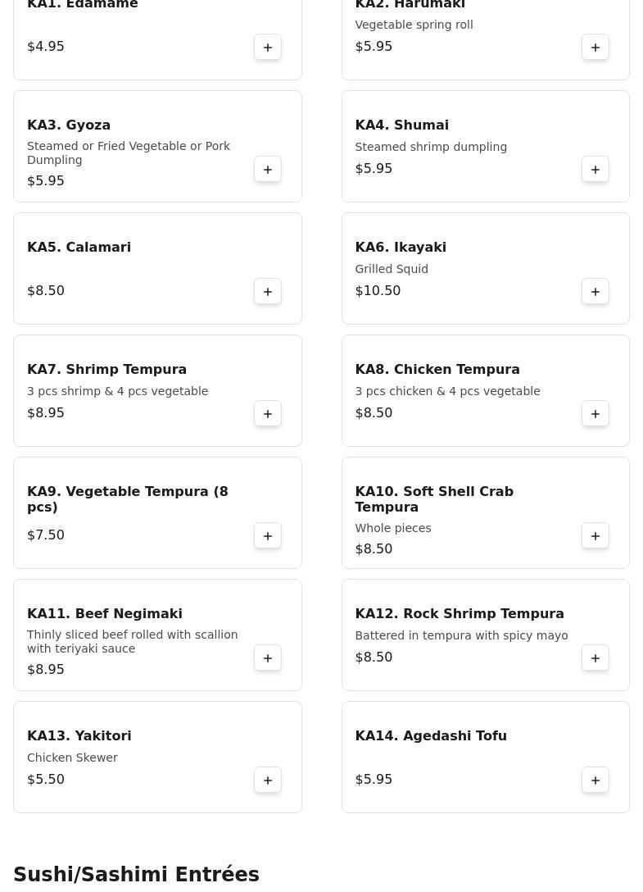Add KA2. Harumaki using plus icon
This screenshot has height=892, width=643.
coord(595,48)
